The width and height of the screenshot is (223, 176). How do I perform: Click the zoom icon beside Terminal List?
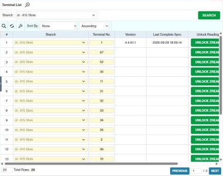(x=27, y=5)
